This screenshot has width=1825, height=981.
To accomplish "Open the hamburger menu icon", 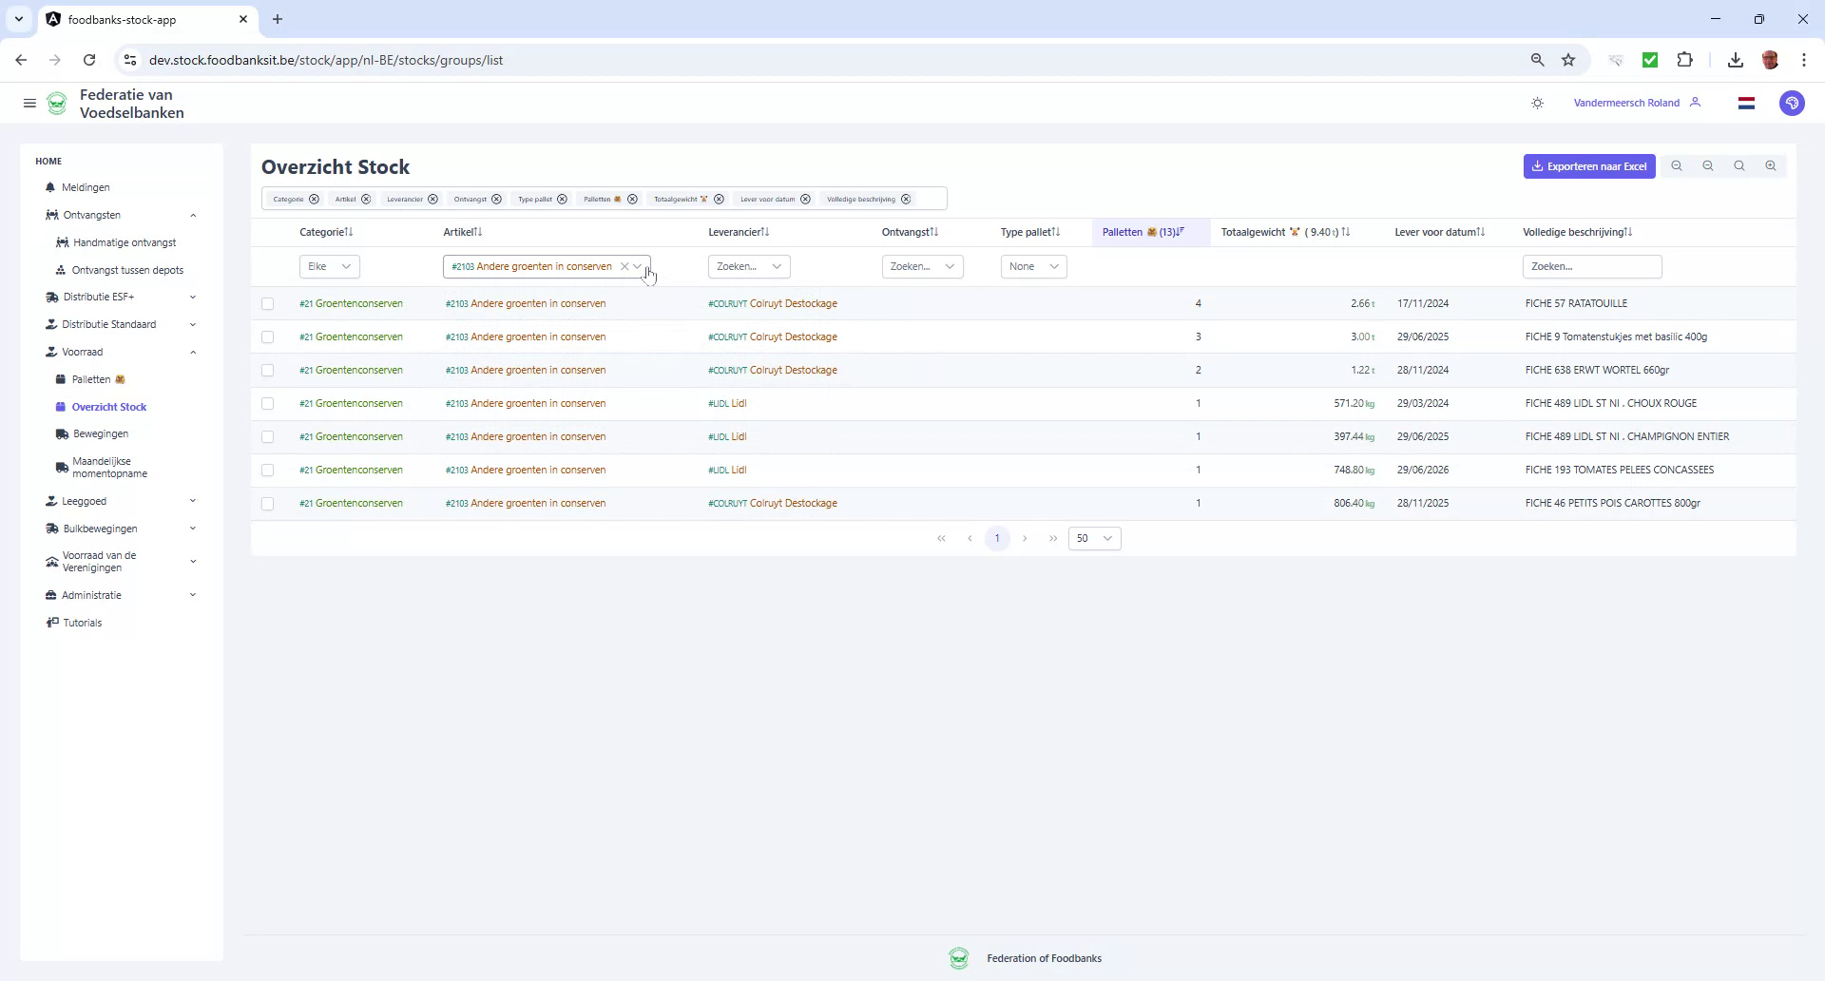I will click(29, 103).
